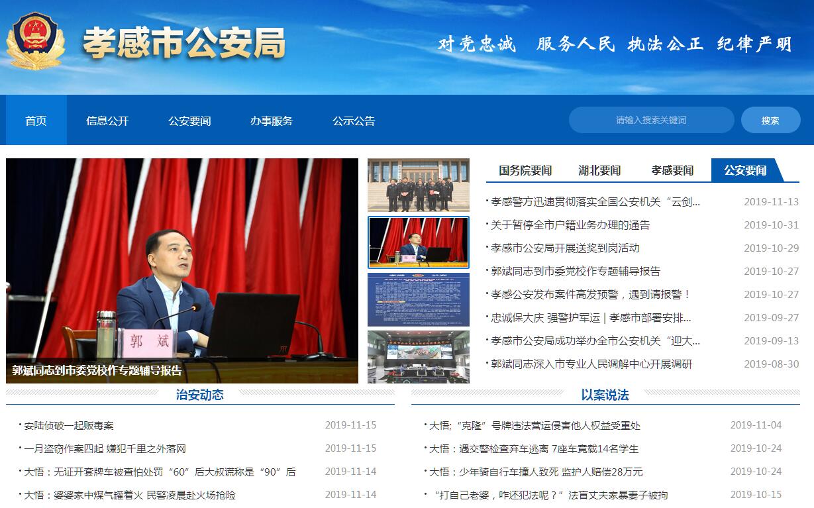Open the 首页 navigation item

36,121
